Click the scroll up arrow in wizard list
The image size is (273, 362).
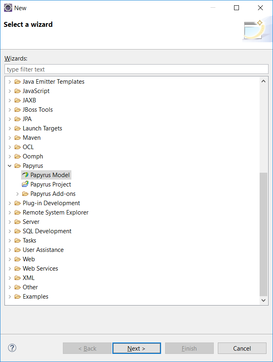pos(264,81)
